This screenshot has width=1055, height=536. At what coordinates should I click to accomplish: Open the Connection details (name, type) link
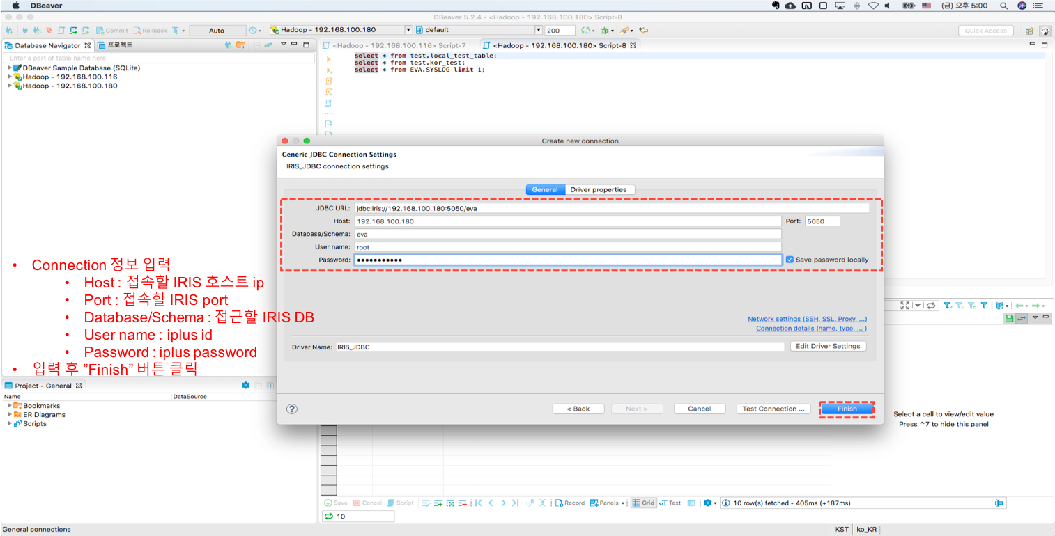(x=811, y=329)
